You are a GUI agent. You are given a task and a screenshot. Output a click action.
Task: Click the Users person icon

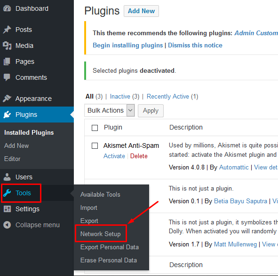pos(7,177)
